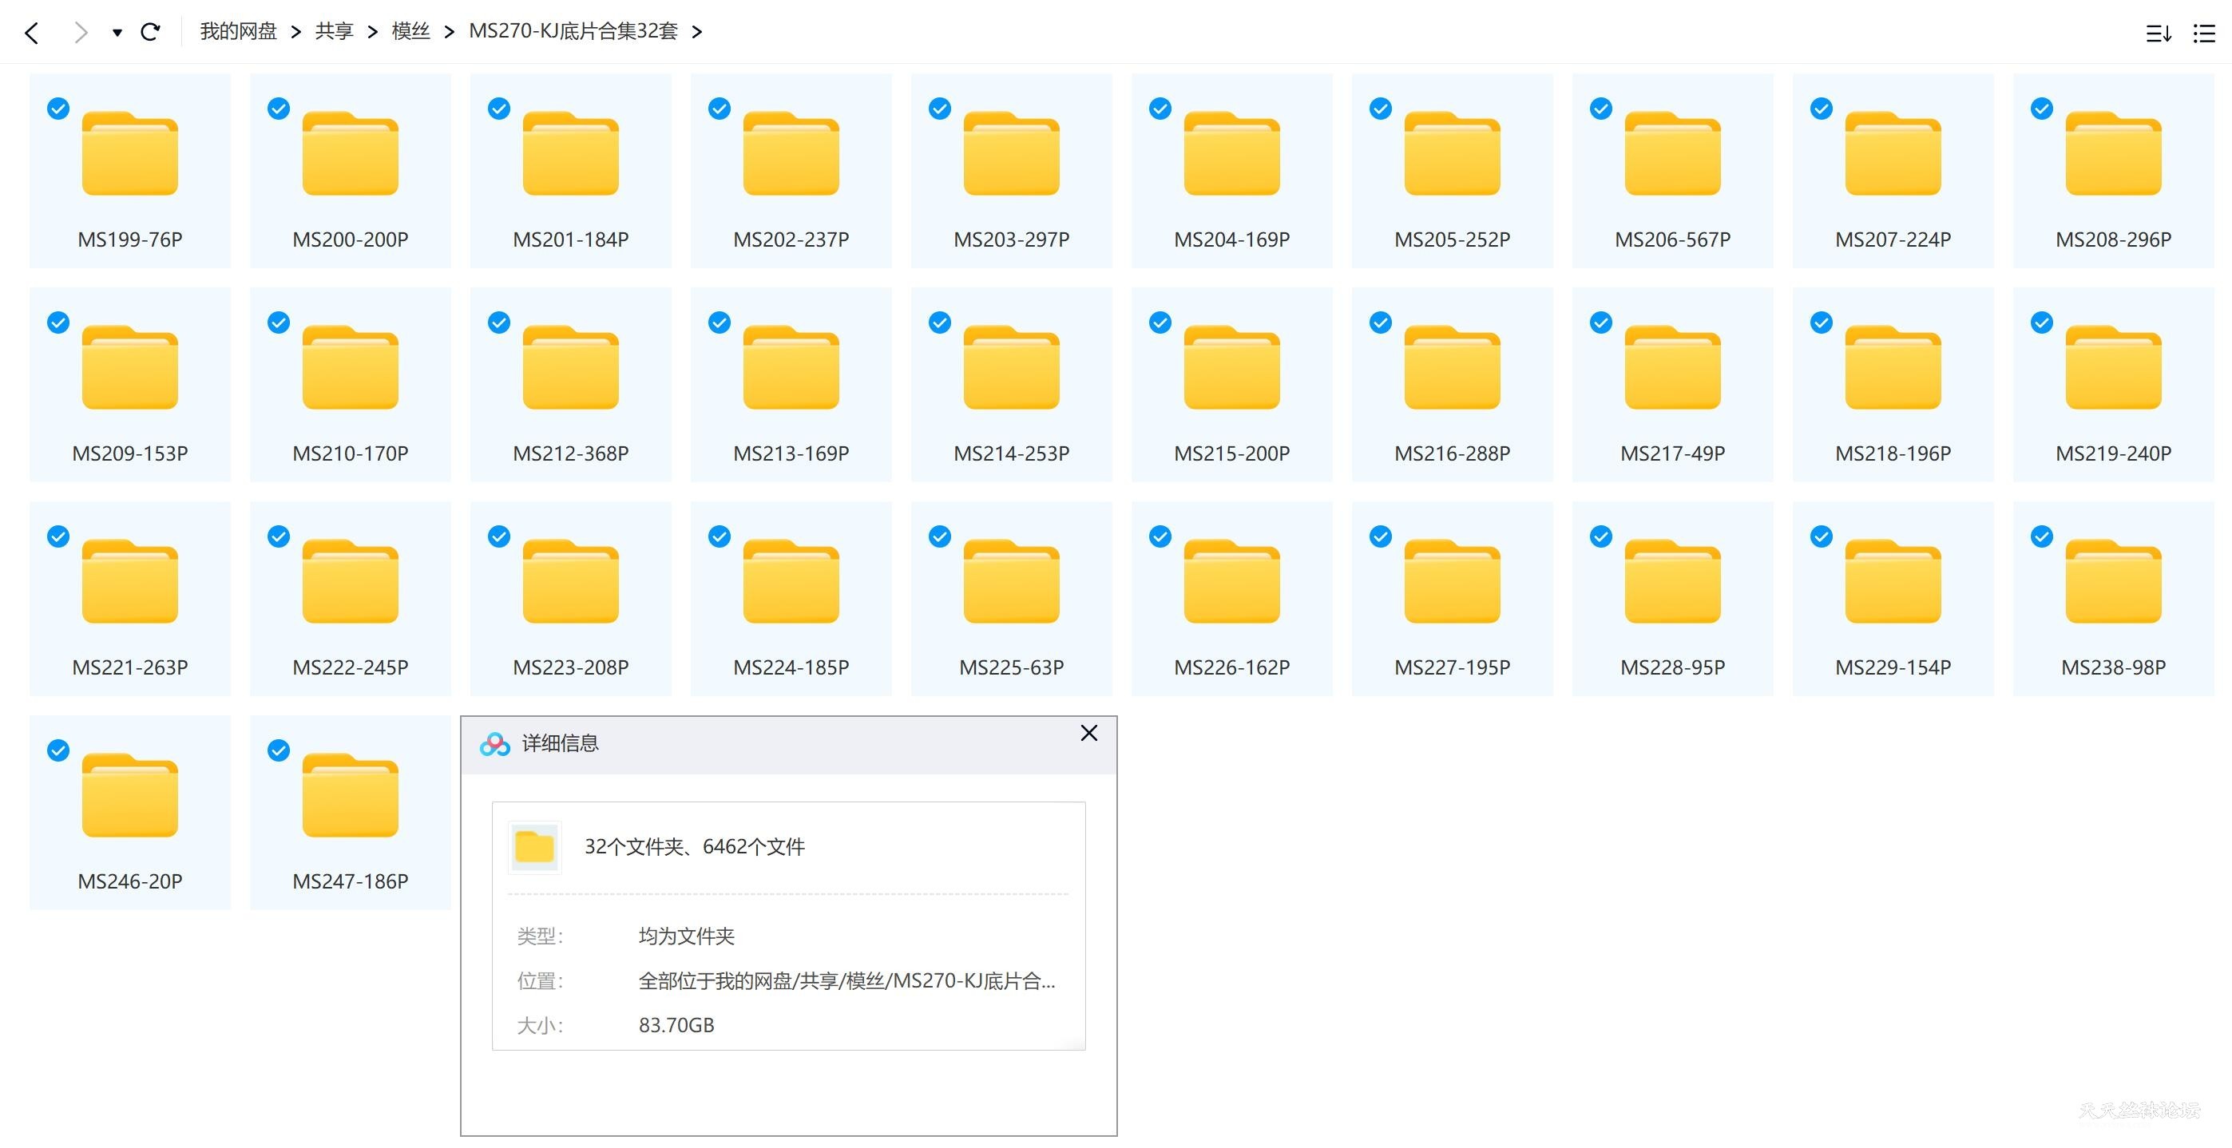The height and width of the screenshot is (1148, 2232).
Task: Click the forward navigation arrow
Action: 81,32
